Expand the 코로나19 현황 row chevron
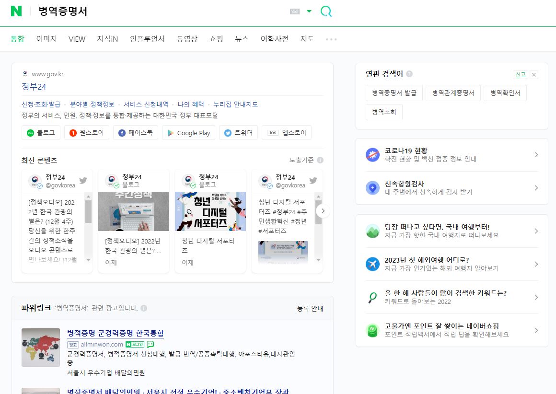Viewport: 556px width, 394px height. pyautogui.click(x=536, y=155)
